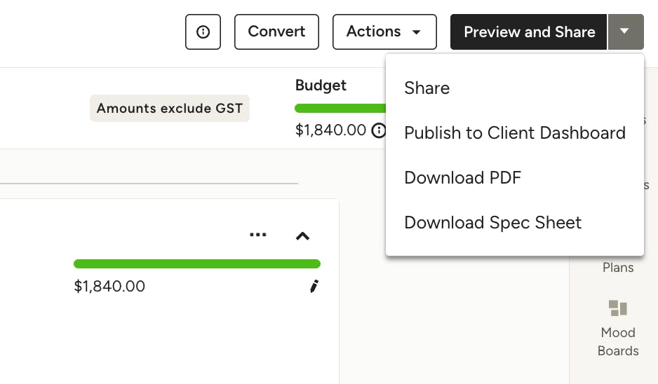Screen dimensions: 658x384
Task: Click the Amounts exclude GST badge
Action: coord(169,109)
